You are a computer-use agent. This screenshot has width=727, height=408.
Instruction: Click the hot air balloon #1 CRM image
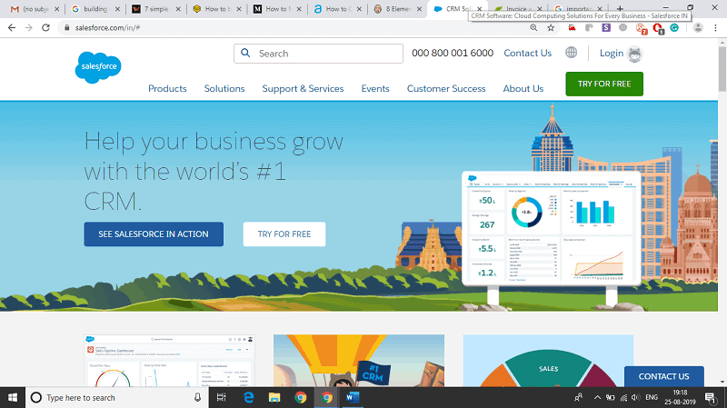(359, 360)
